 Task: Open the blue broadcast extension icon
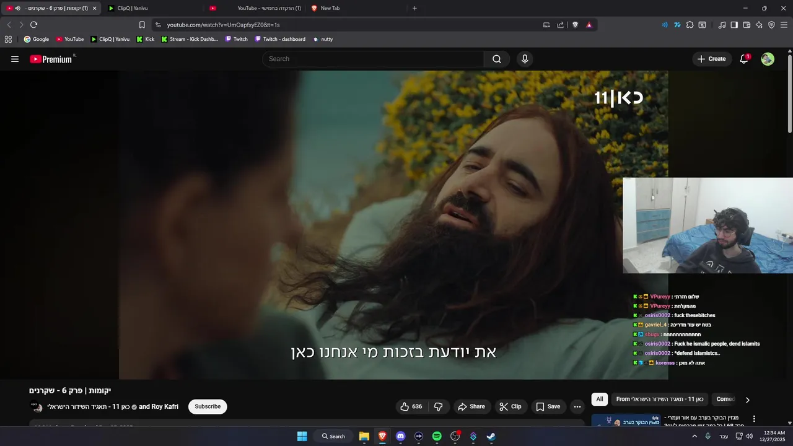coord(665,25)
